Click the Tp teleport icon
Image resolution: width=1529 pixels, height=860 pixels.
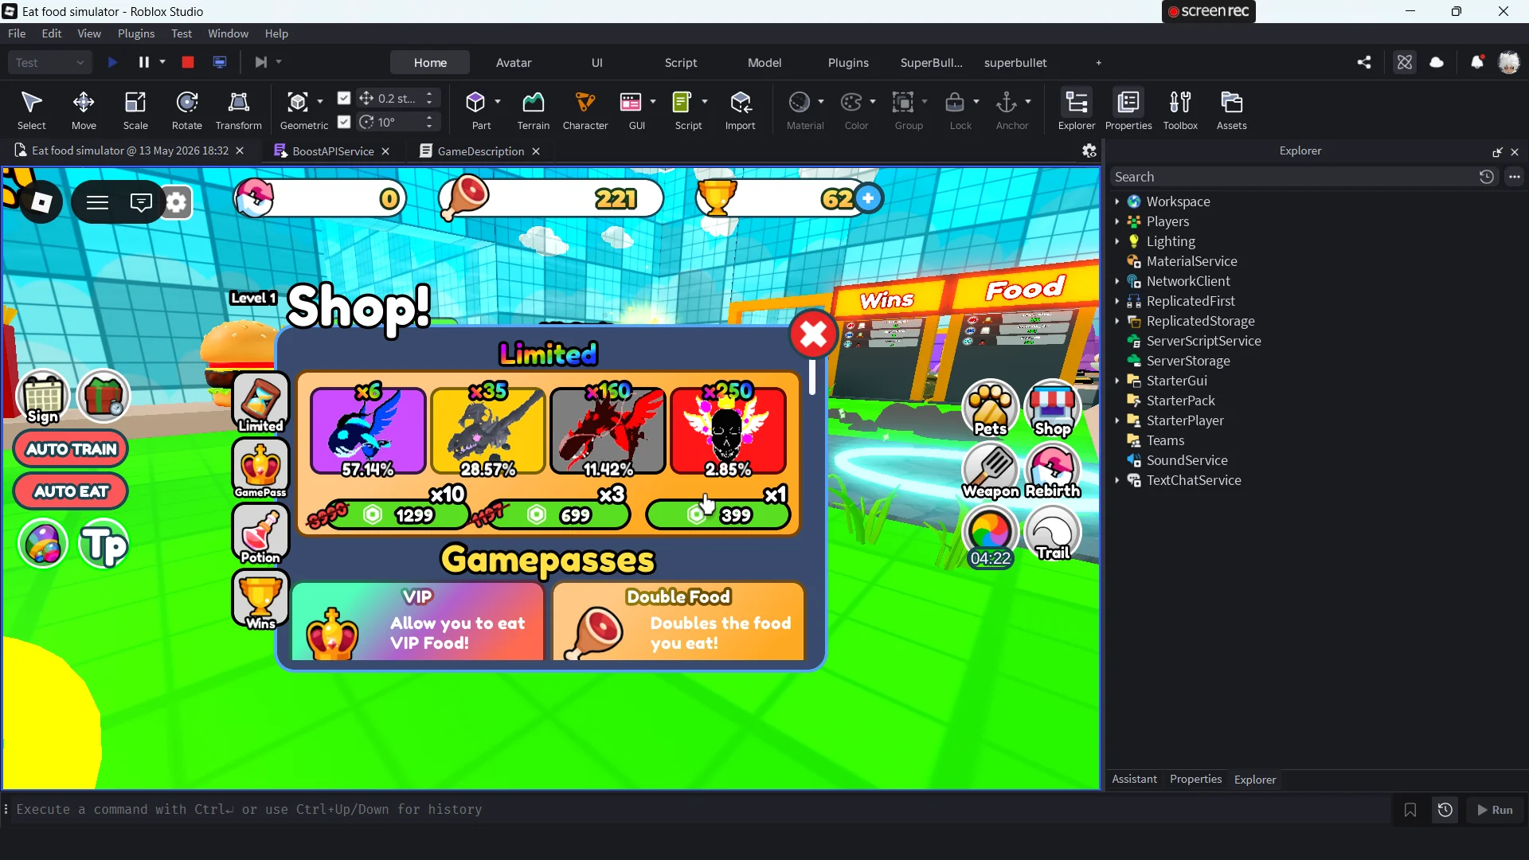point(104,545)
